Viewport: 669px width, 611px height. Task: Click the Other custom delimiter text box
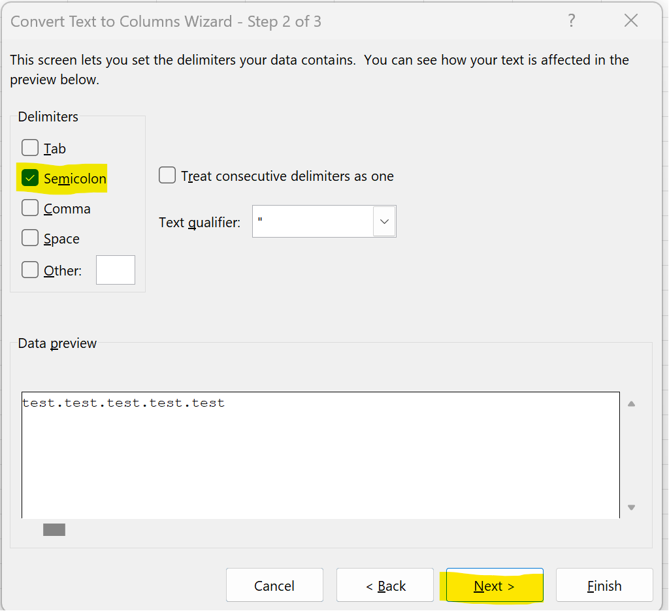[x=116, y=270]
